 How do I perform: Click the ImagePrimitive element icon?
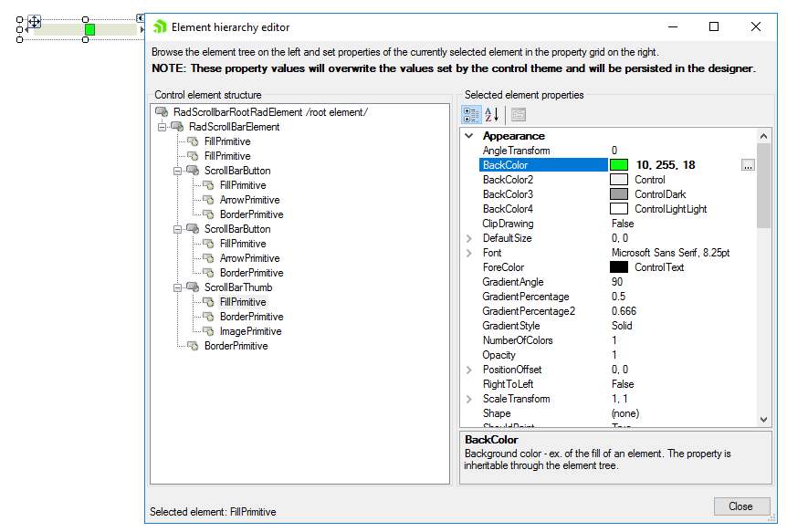pyautogui.click(x=209, y=330)
